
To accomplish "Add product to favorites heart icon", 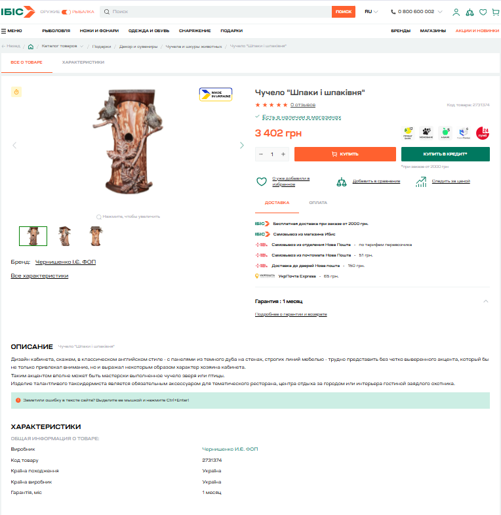I will 262,181.
